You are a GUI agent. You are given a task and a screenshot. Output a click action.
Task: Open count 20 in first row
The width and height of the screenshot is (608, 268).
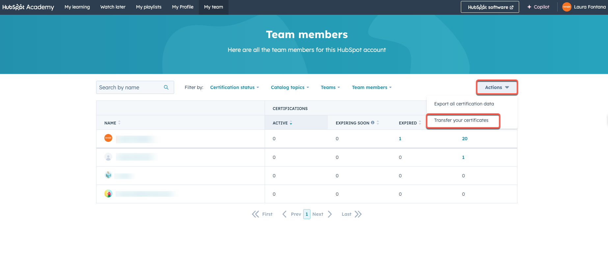(x=465, y=139)
